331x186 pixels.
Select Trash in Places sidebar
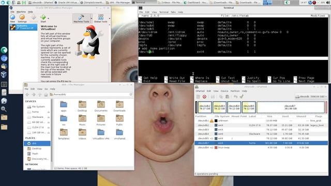click(x=37, y=154)
